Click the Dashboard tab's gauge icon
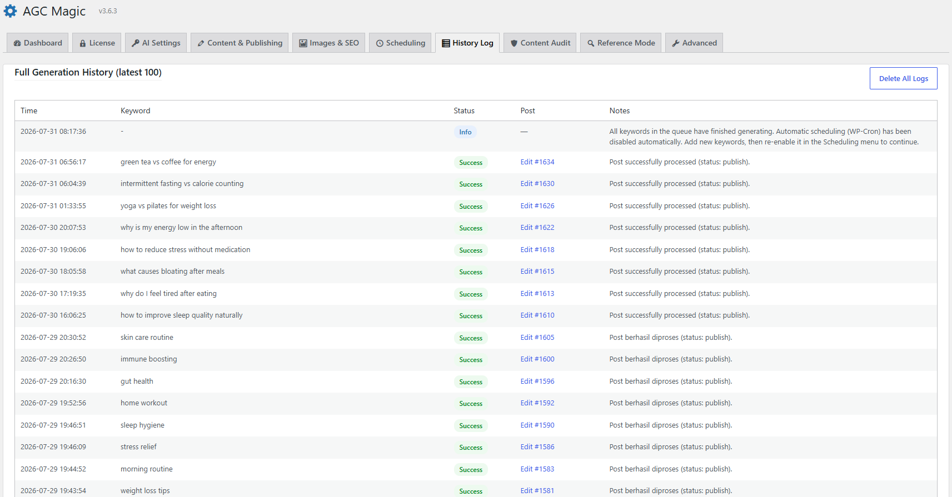The width and height of the screenshot is (952, 497). click(x=17, y=43)
